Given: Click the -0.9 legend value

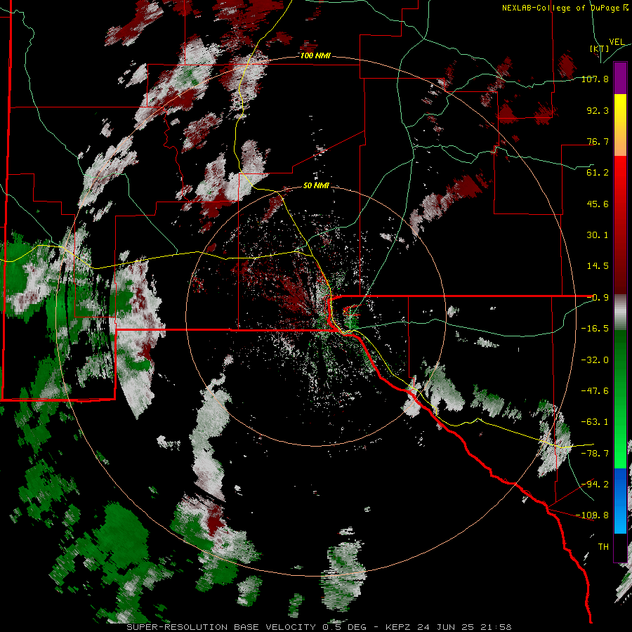Looking at the screenshot, I should (x=598, y=298).
